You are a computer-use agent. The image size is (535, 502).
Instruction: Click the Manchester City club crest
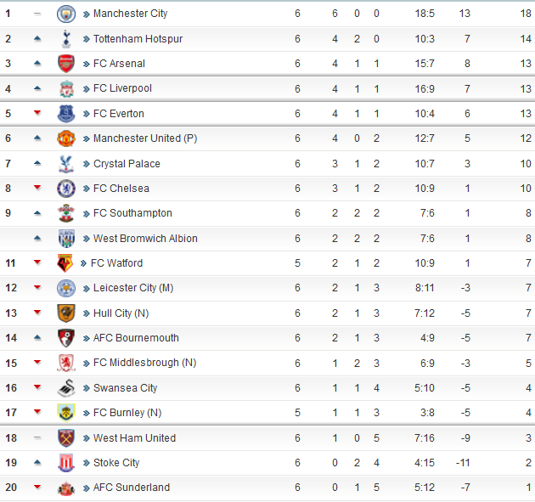click(66, 14)
